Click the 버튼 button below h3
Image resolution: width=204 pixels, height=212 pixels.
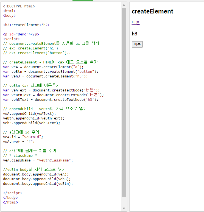pos(137,44)
